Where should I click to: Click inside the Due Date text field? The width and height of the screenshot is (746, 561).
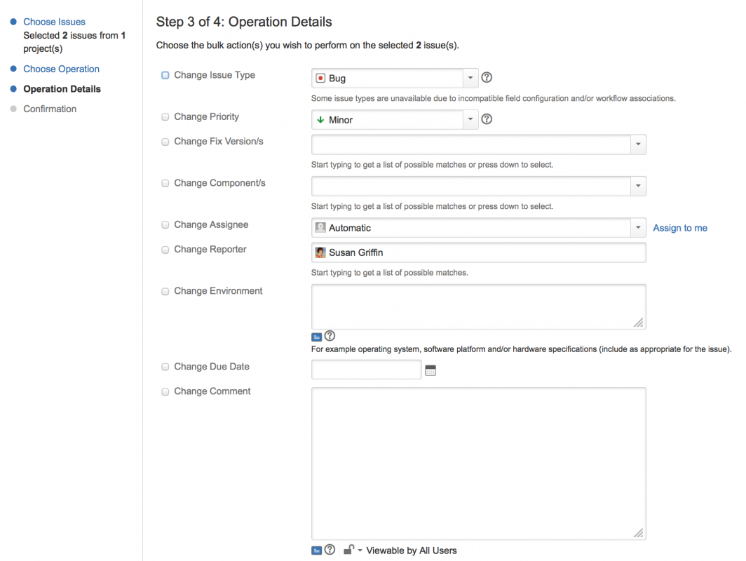tap(366, 370)
